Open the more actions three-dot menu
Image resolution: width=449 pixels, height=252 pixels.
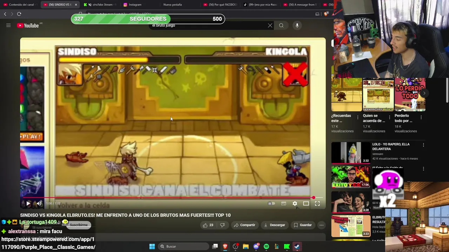tap(322, 225)
